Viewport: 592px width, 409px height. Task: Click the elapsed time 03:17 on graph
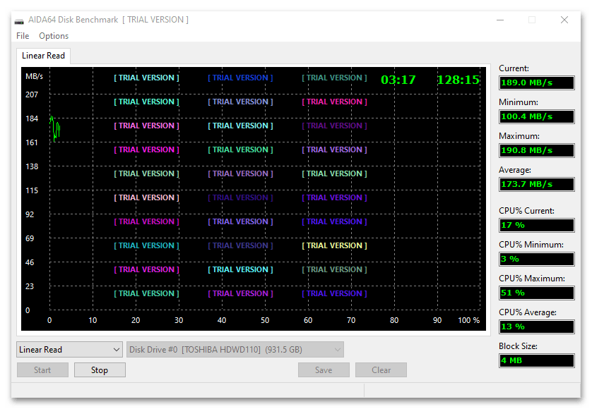tap(398, 80)
